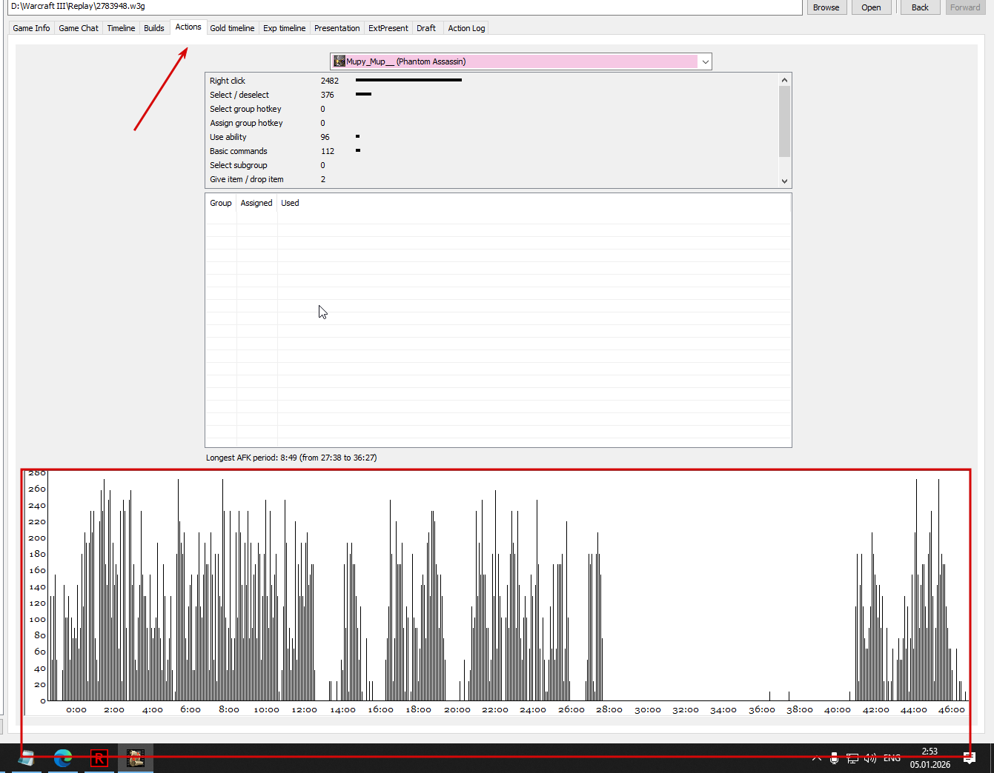Click the Select / deselect count 376
Viewport: 994px width, 773px height.
(x=327, y=95)
